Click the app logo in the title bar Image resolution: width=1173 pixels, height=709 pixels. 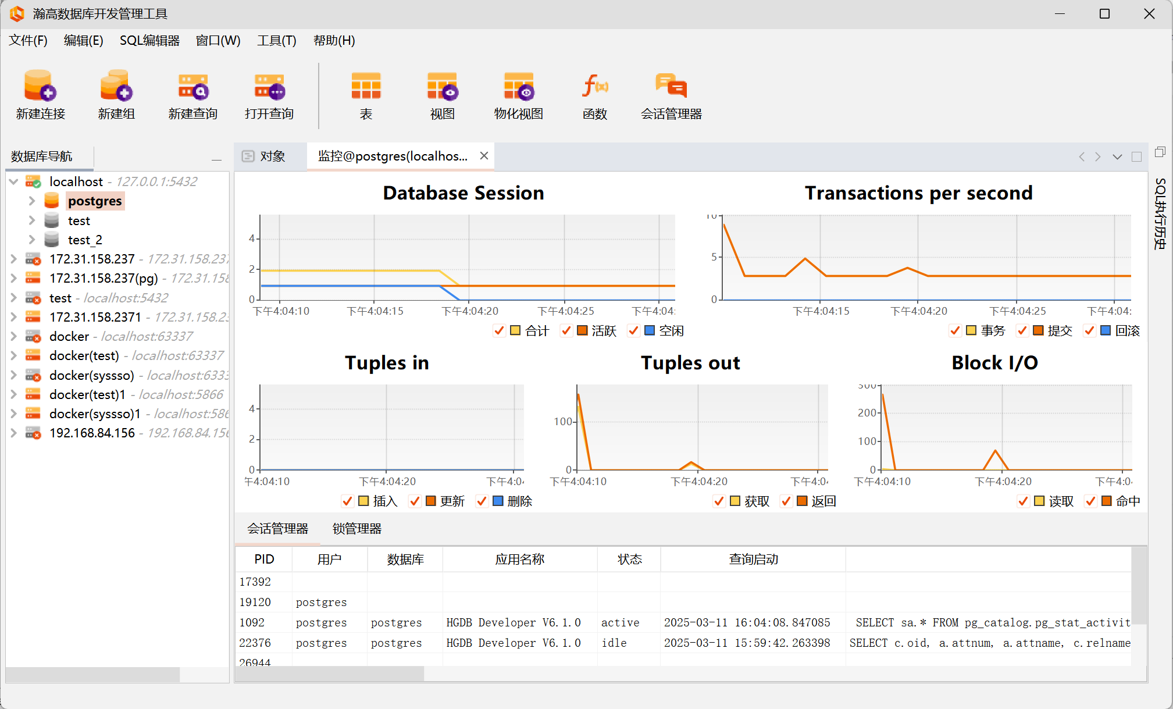tap(17, 13)
